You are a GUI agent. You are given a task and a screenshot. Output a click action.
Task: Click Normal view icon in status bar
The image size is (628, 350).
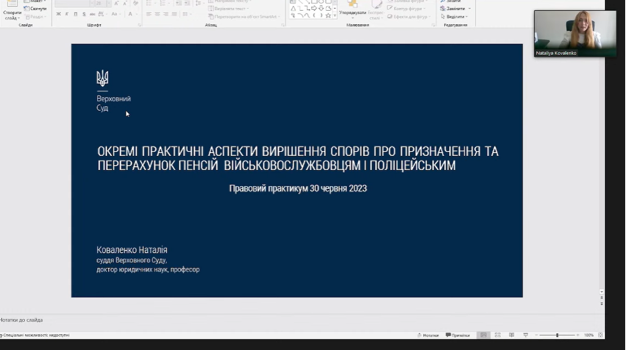[483, 335]
